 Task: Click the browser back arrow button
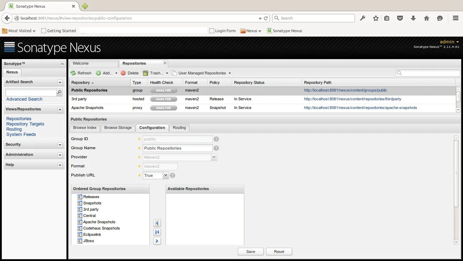point(7,18)
